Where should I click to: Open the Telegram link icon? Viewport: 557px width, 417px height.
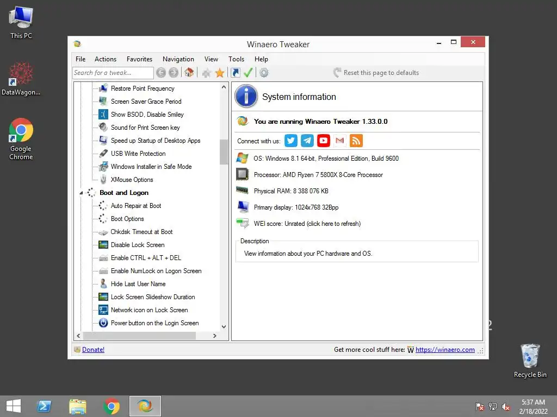tap(307, 141)
